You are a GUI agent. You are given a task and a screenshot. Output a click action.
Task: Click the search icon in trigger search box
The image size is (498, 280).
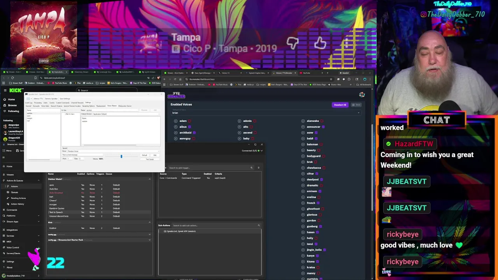click(251, 168)
